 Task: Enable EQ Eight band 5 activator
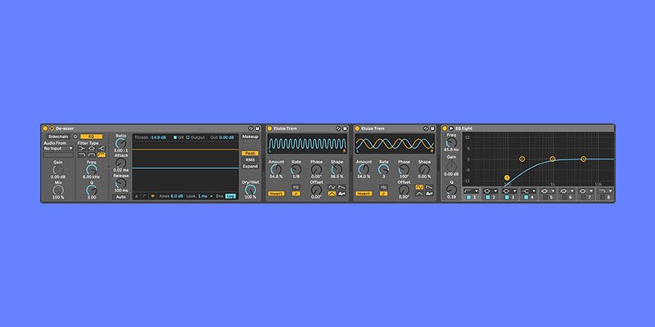[x=545, y=197]
